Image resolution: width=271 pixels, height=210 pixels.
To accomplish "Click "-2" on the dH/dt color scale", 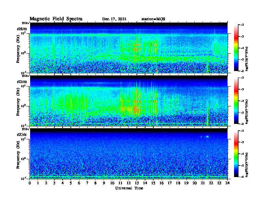I will coord(242,25).
